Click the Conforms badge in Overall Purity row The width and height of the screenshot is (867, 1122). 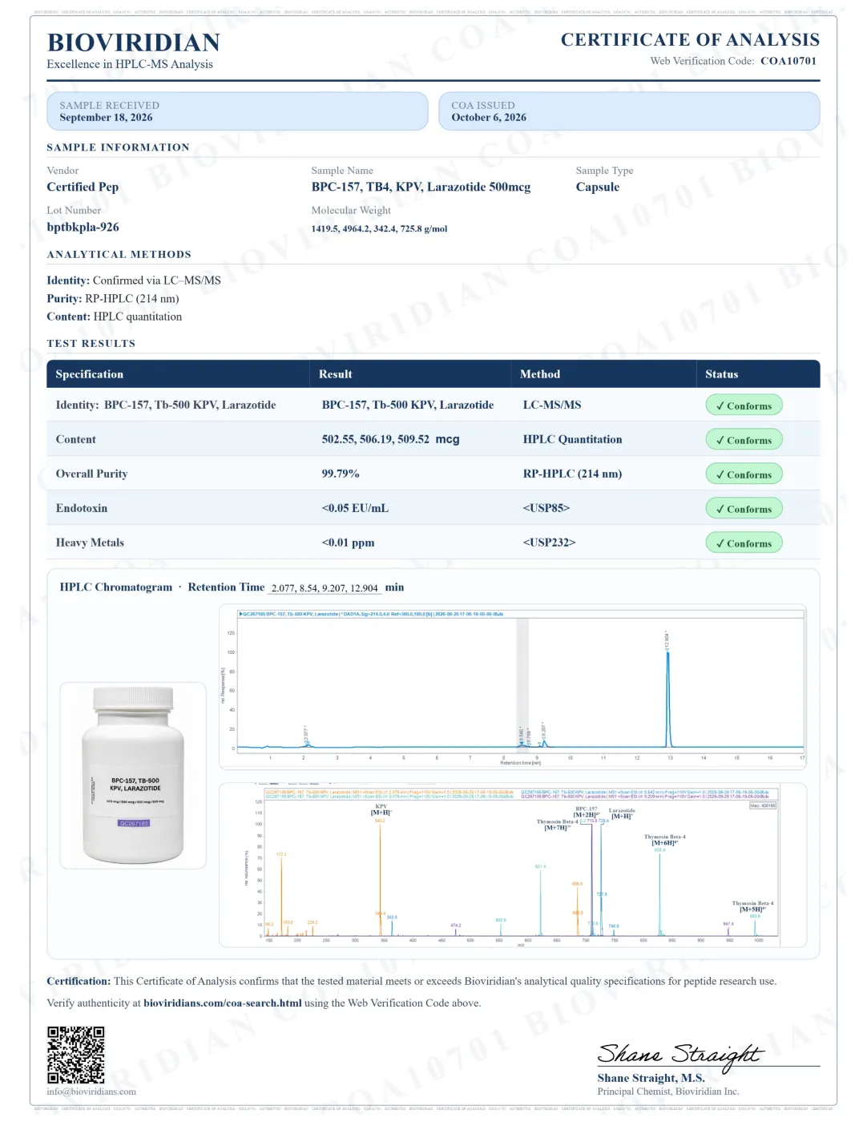[744, 474]
